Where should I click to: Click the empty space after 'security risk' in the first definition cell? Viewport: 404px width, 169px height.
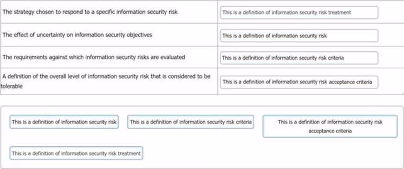197,12
